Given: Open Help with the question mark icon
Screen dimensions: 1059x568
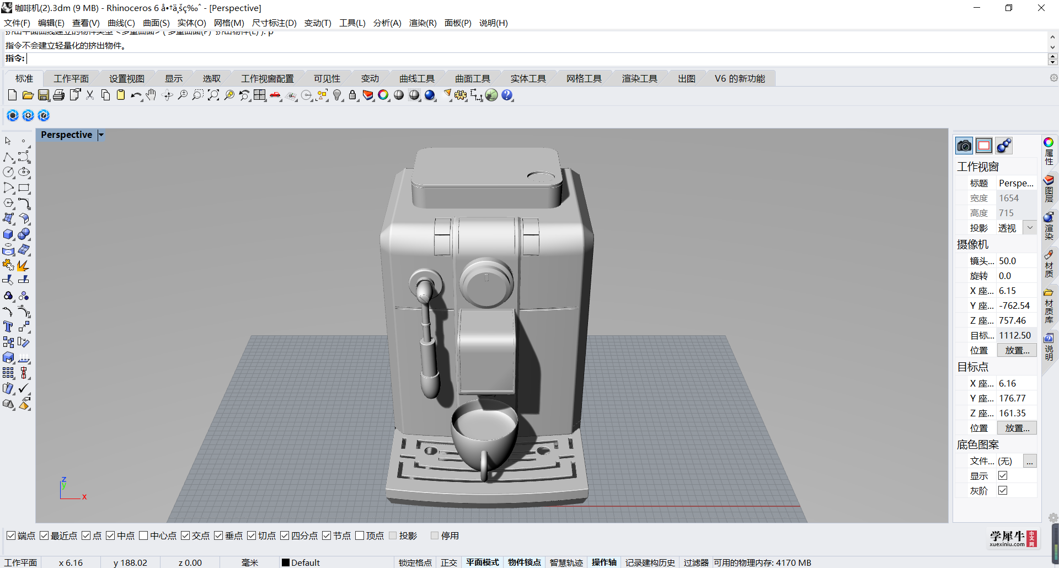Looking at the screenshot, I should [507, 95].
